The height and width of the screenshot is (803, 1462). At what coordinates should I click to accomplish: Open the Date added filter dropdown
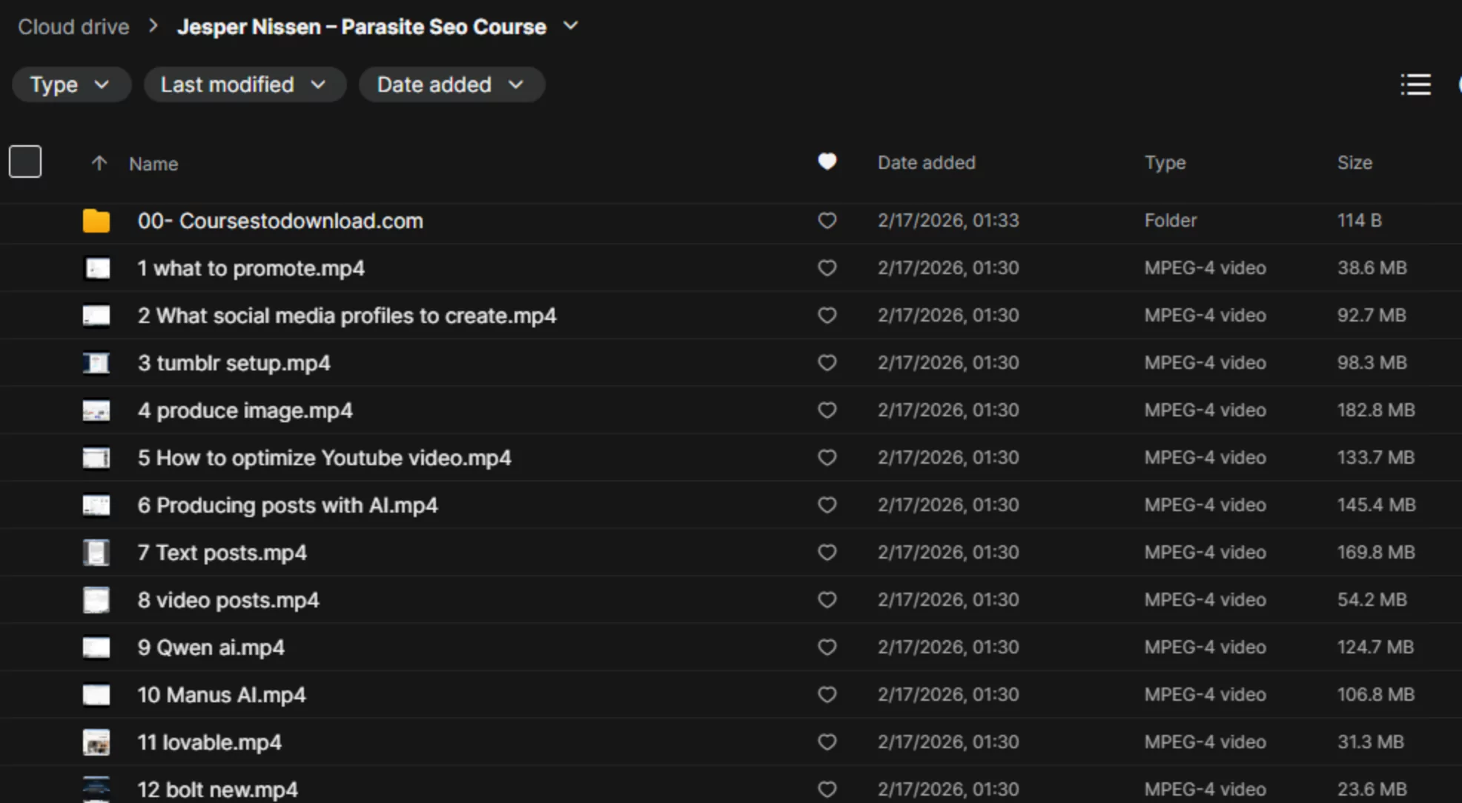point(451,84)
